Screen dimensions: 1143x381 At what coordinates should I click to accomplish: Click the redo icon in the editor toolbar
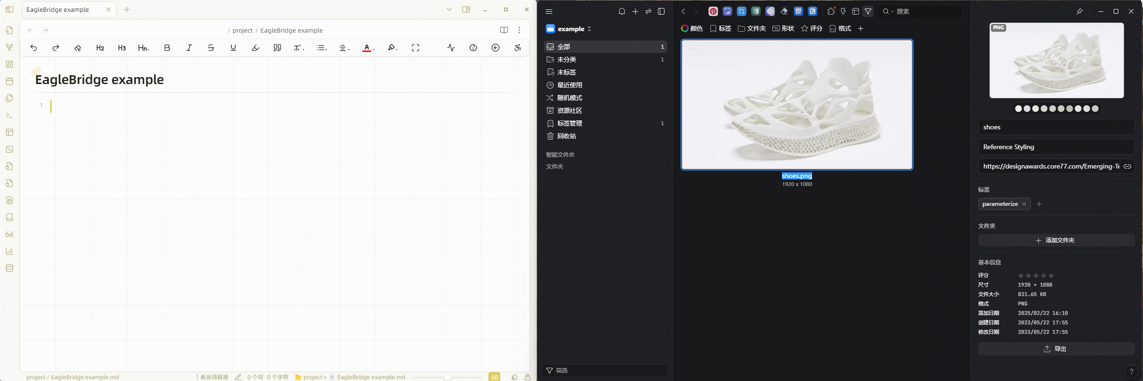(56, 48)
